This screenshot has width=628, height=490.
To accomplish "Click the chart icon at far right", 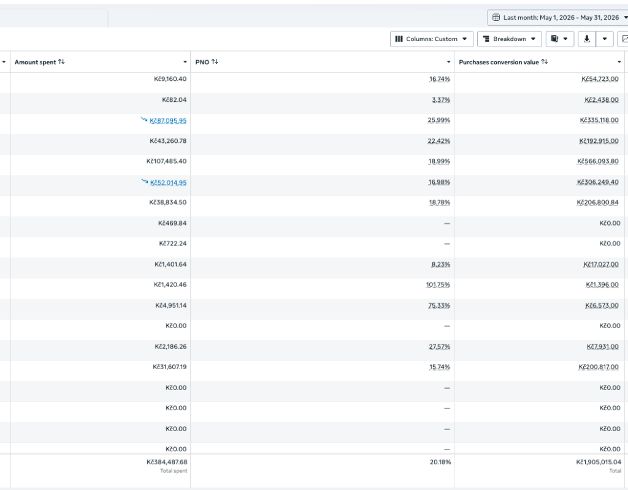I will click(624, 39).
